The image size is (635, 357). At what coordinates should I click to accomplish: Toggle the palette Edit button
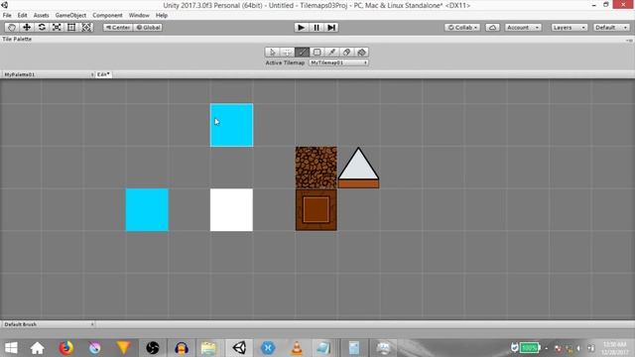tap(103, 74)
